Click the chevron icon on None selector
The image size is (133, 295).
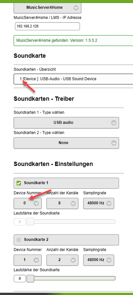point(114,143)
